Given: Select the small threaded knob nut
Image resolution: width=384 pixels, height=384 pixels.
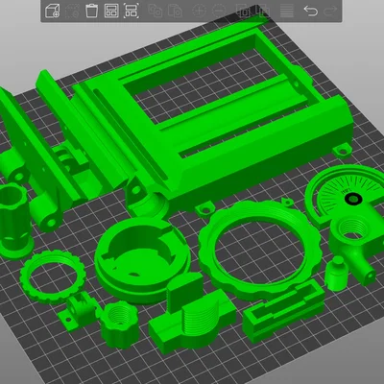Looking at the screenshot, I should pyautogui.click(x=119, y=324).
